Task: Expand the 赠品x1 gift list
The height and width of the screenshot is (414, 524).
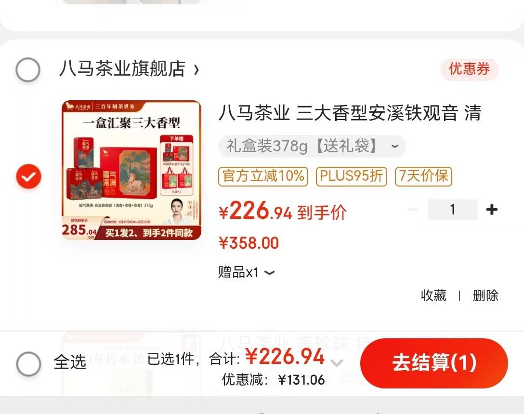Action: [246, 272]
